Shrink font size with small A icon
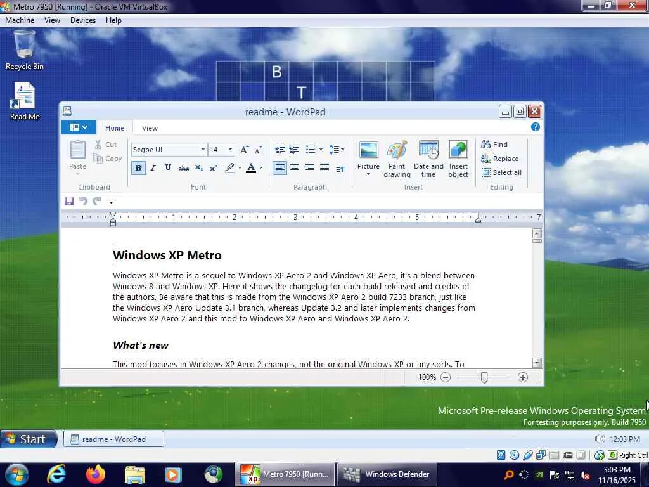 tap(259, 150)
